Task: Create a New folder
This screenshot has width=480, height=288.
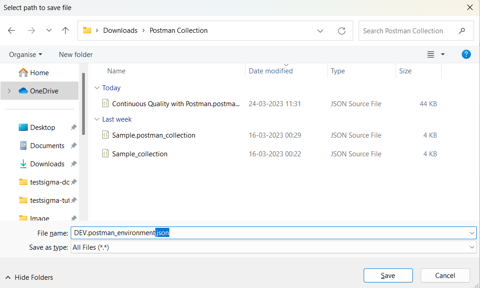Action: (x=76, y=54)
